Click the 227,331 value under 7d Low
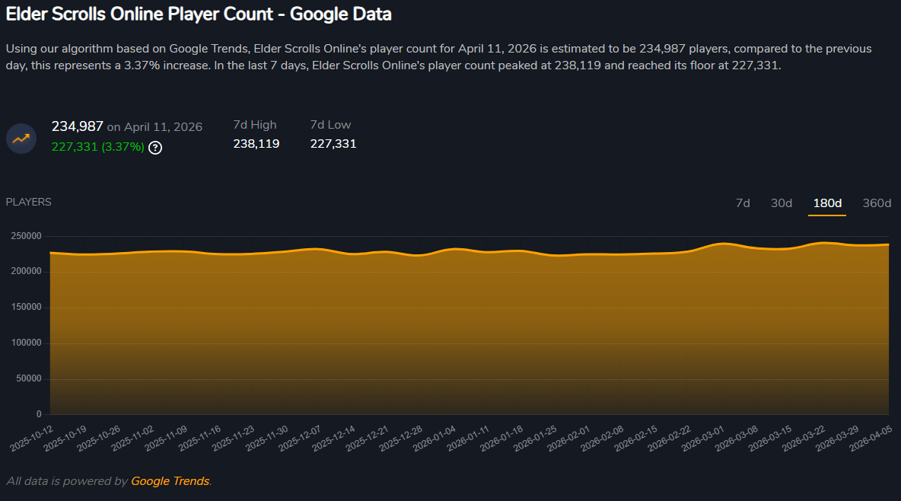 333,144
